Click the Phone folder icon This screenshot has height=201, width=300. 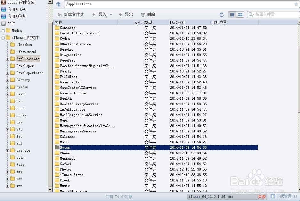coord(57,153)
